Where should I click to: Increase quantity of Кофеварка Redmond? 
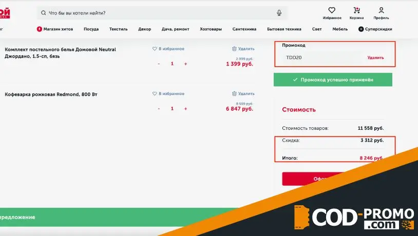pyautogui.click(x=185, y=109)
